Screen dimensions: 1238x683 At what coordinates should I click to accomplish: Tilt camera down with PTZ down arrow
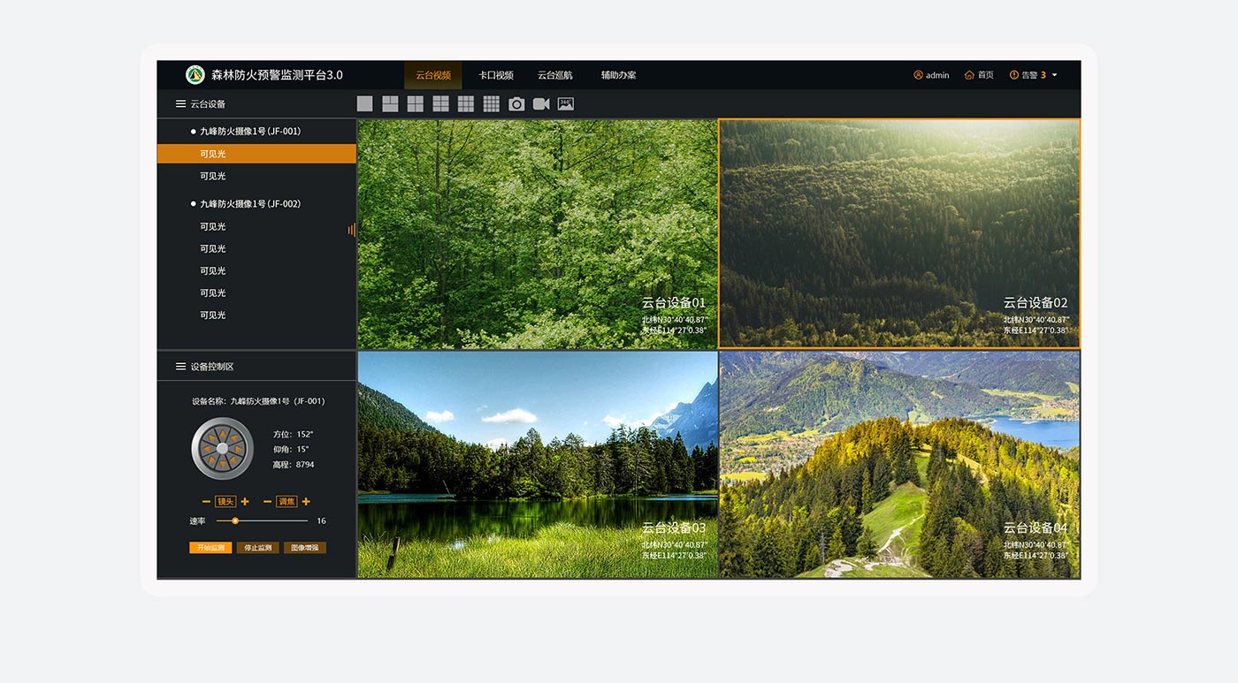click(223, 463)
